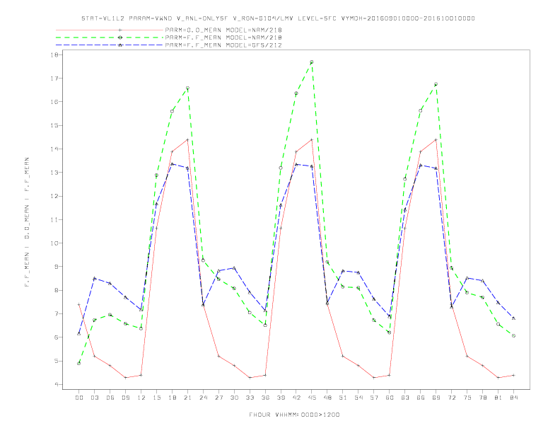
Task: Click the red solid legend line sample
Action: tap(110, 30)
